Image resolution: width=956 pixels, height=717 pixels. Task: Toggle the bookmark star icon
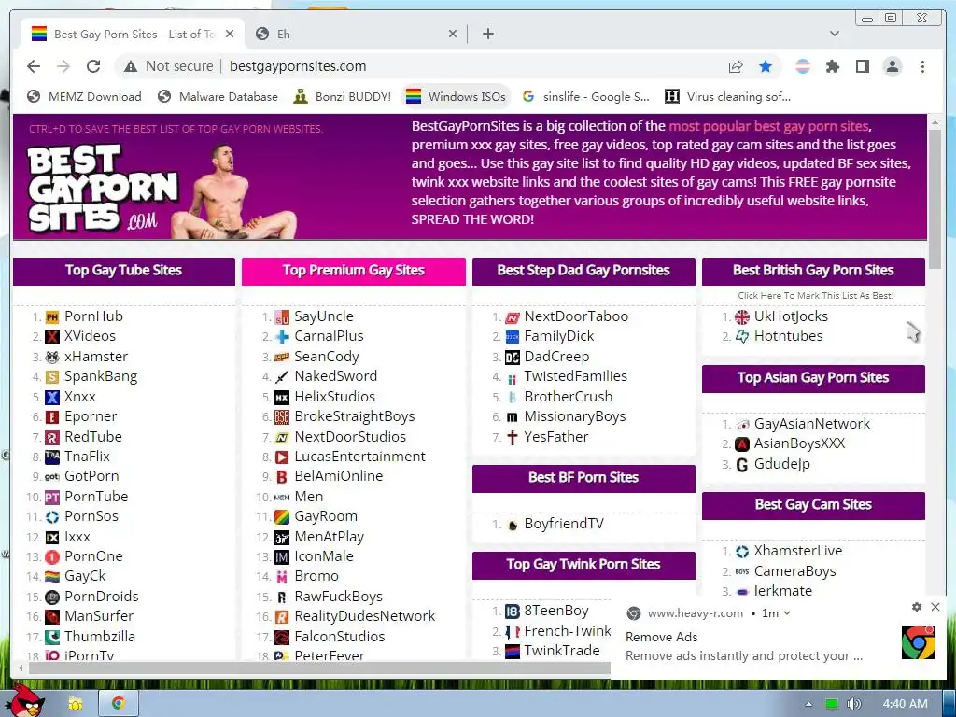coord(766,66)
